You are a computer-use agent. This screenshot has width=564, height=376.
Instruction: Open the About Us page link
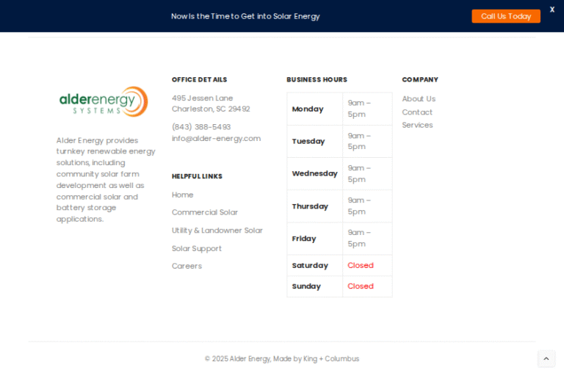click(419, 98)
